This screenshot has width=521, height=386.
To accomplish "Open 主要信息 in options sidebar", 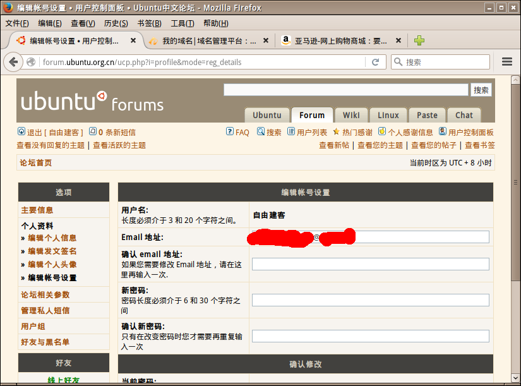I will click(37, 210).
